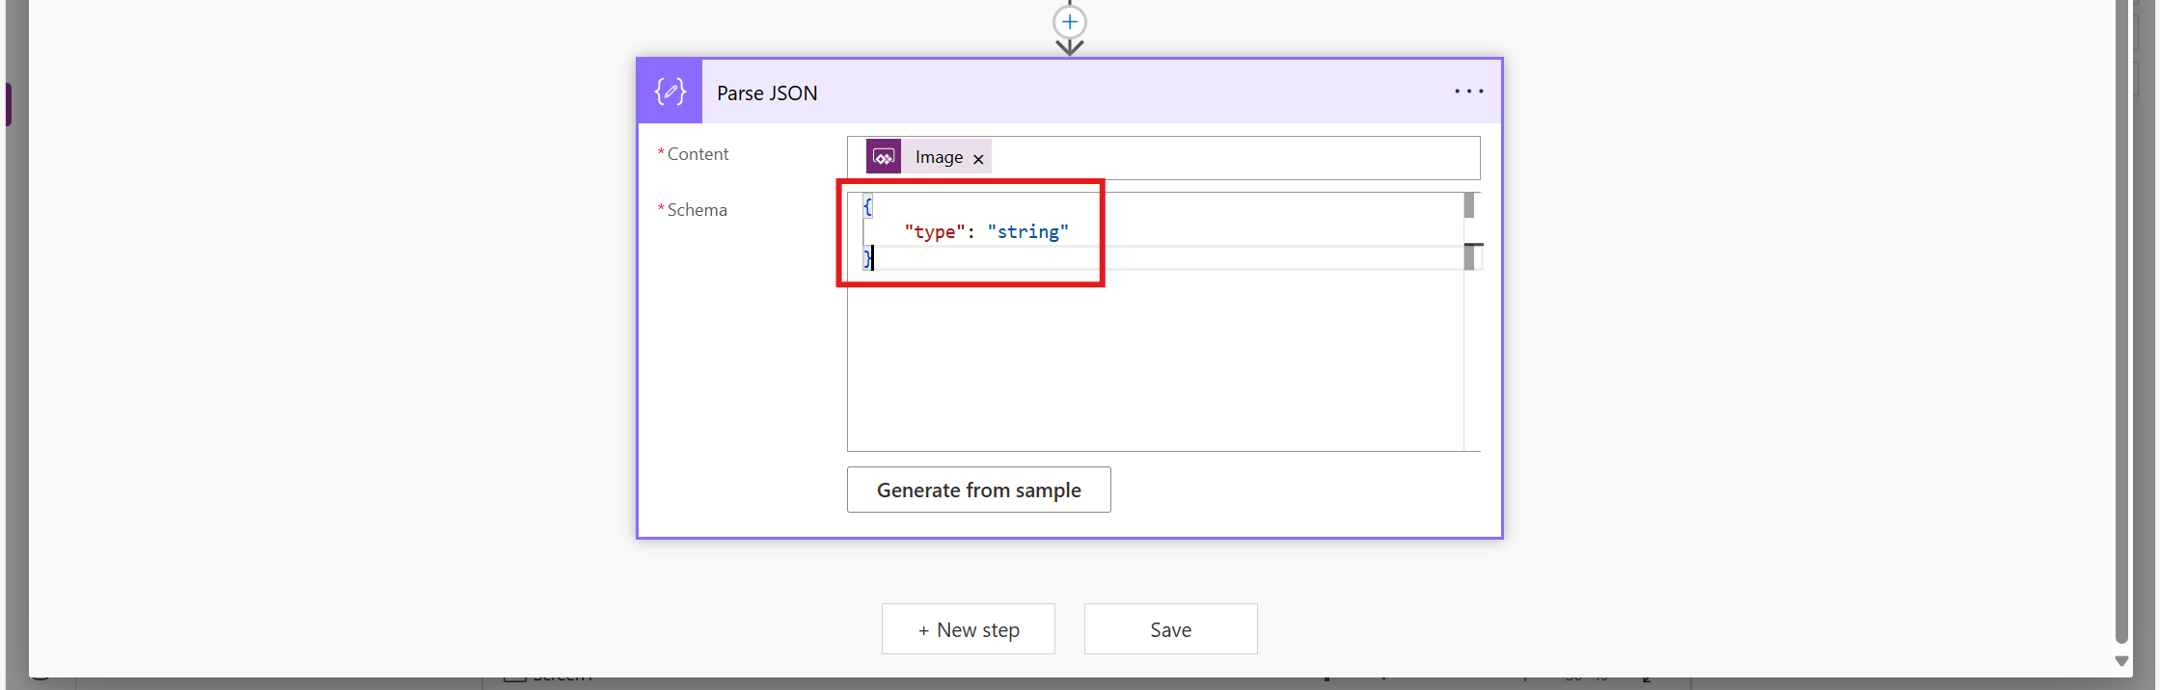Open the Parse JSON ellipsis menu

pyautogui.click(x=1468, y=92)
